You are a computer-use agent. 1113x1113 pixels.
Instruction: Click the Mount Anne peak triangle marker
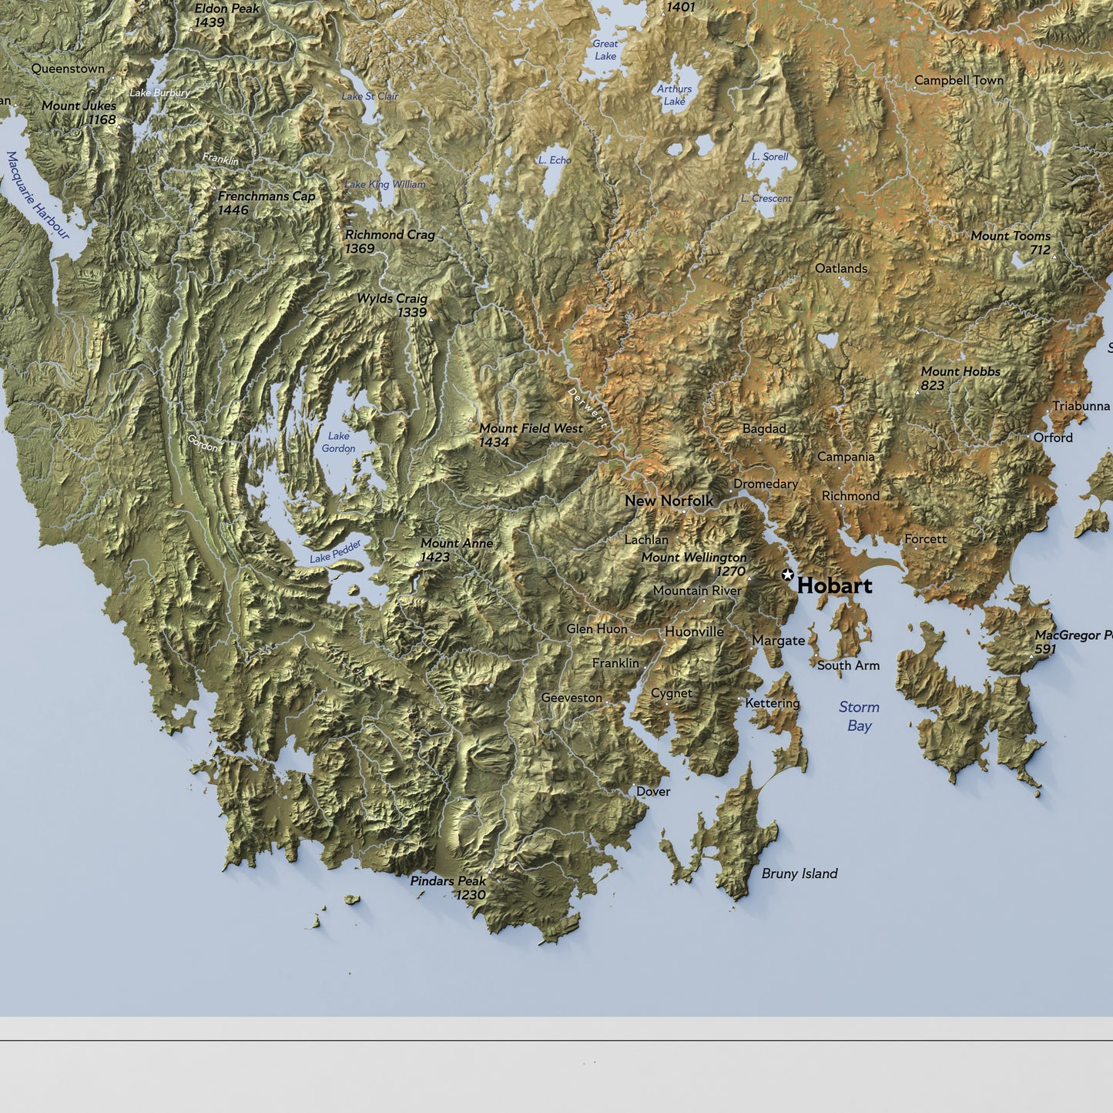tap(417, 565)
